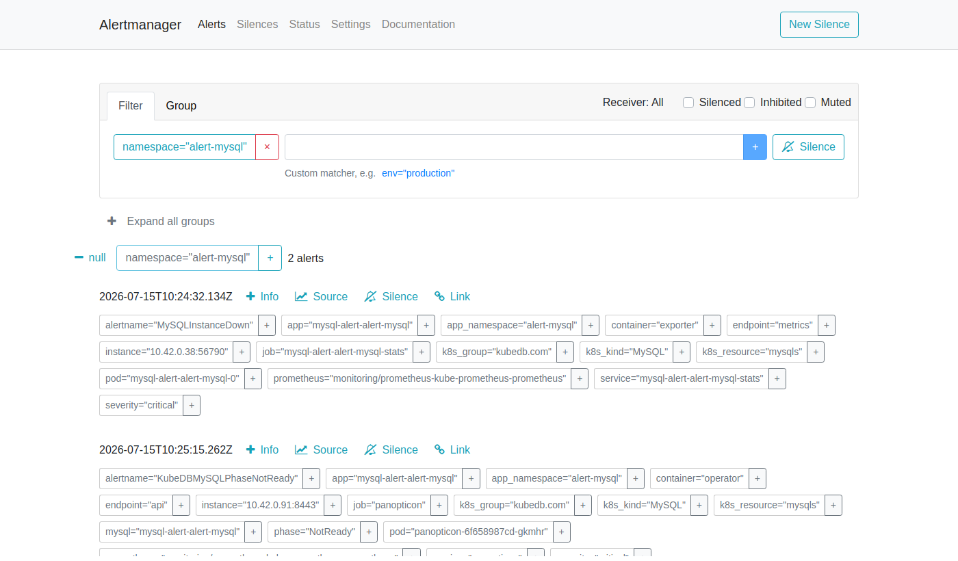
Task: Add instance="10.42.0.91:8443" to filter
Action: click(333, 505)
